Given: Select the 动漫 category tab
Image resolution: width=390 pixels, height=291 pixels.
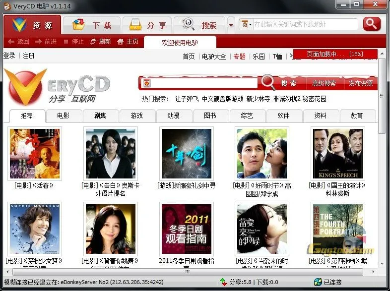Looking at the screenshot, I should click(174, 116).
